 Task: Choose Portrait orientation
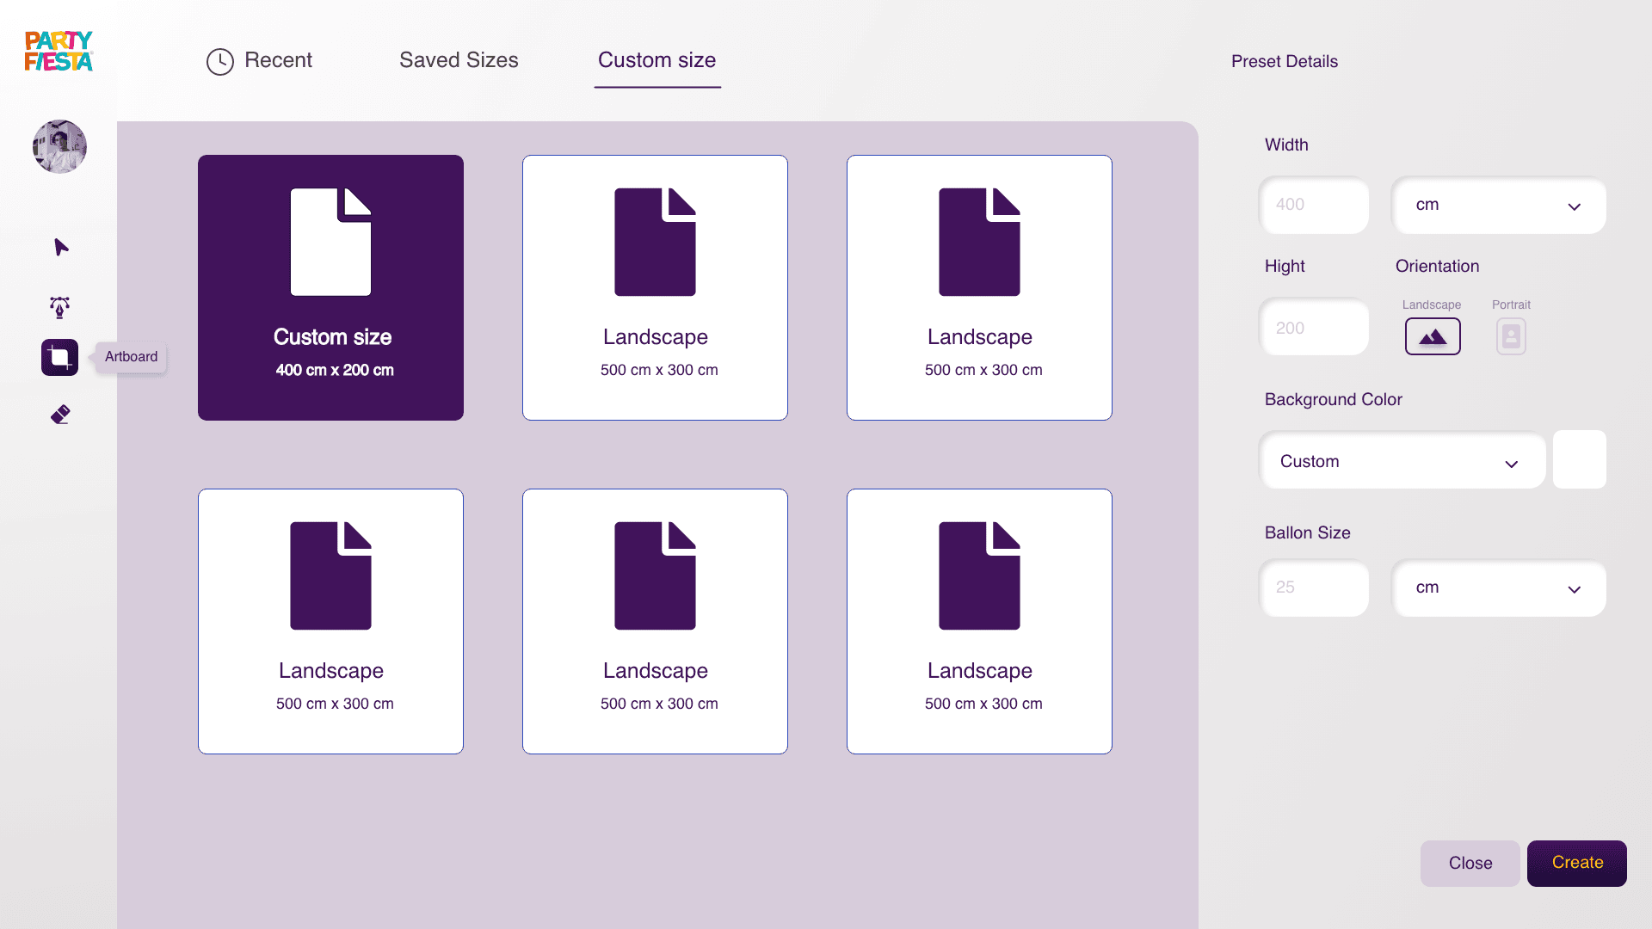coord(1511,336)
